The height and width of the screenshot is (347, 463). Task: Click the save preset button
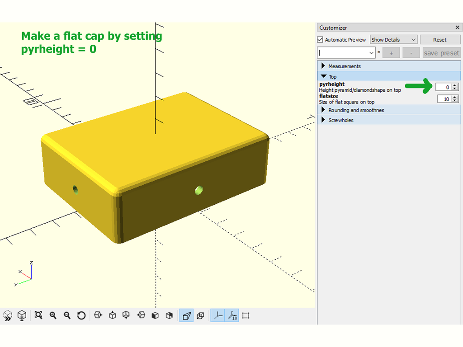[441, 52]
